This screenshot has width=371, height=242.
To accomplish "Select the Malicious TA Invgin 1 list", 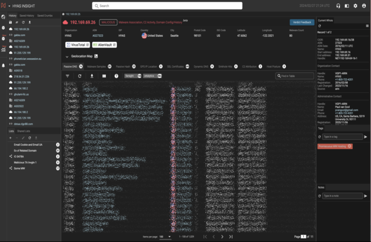I will point(25,162).
